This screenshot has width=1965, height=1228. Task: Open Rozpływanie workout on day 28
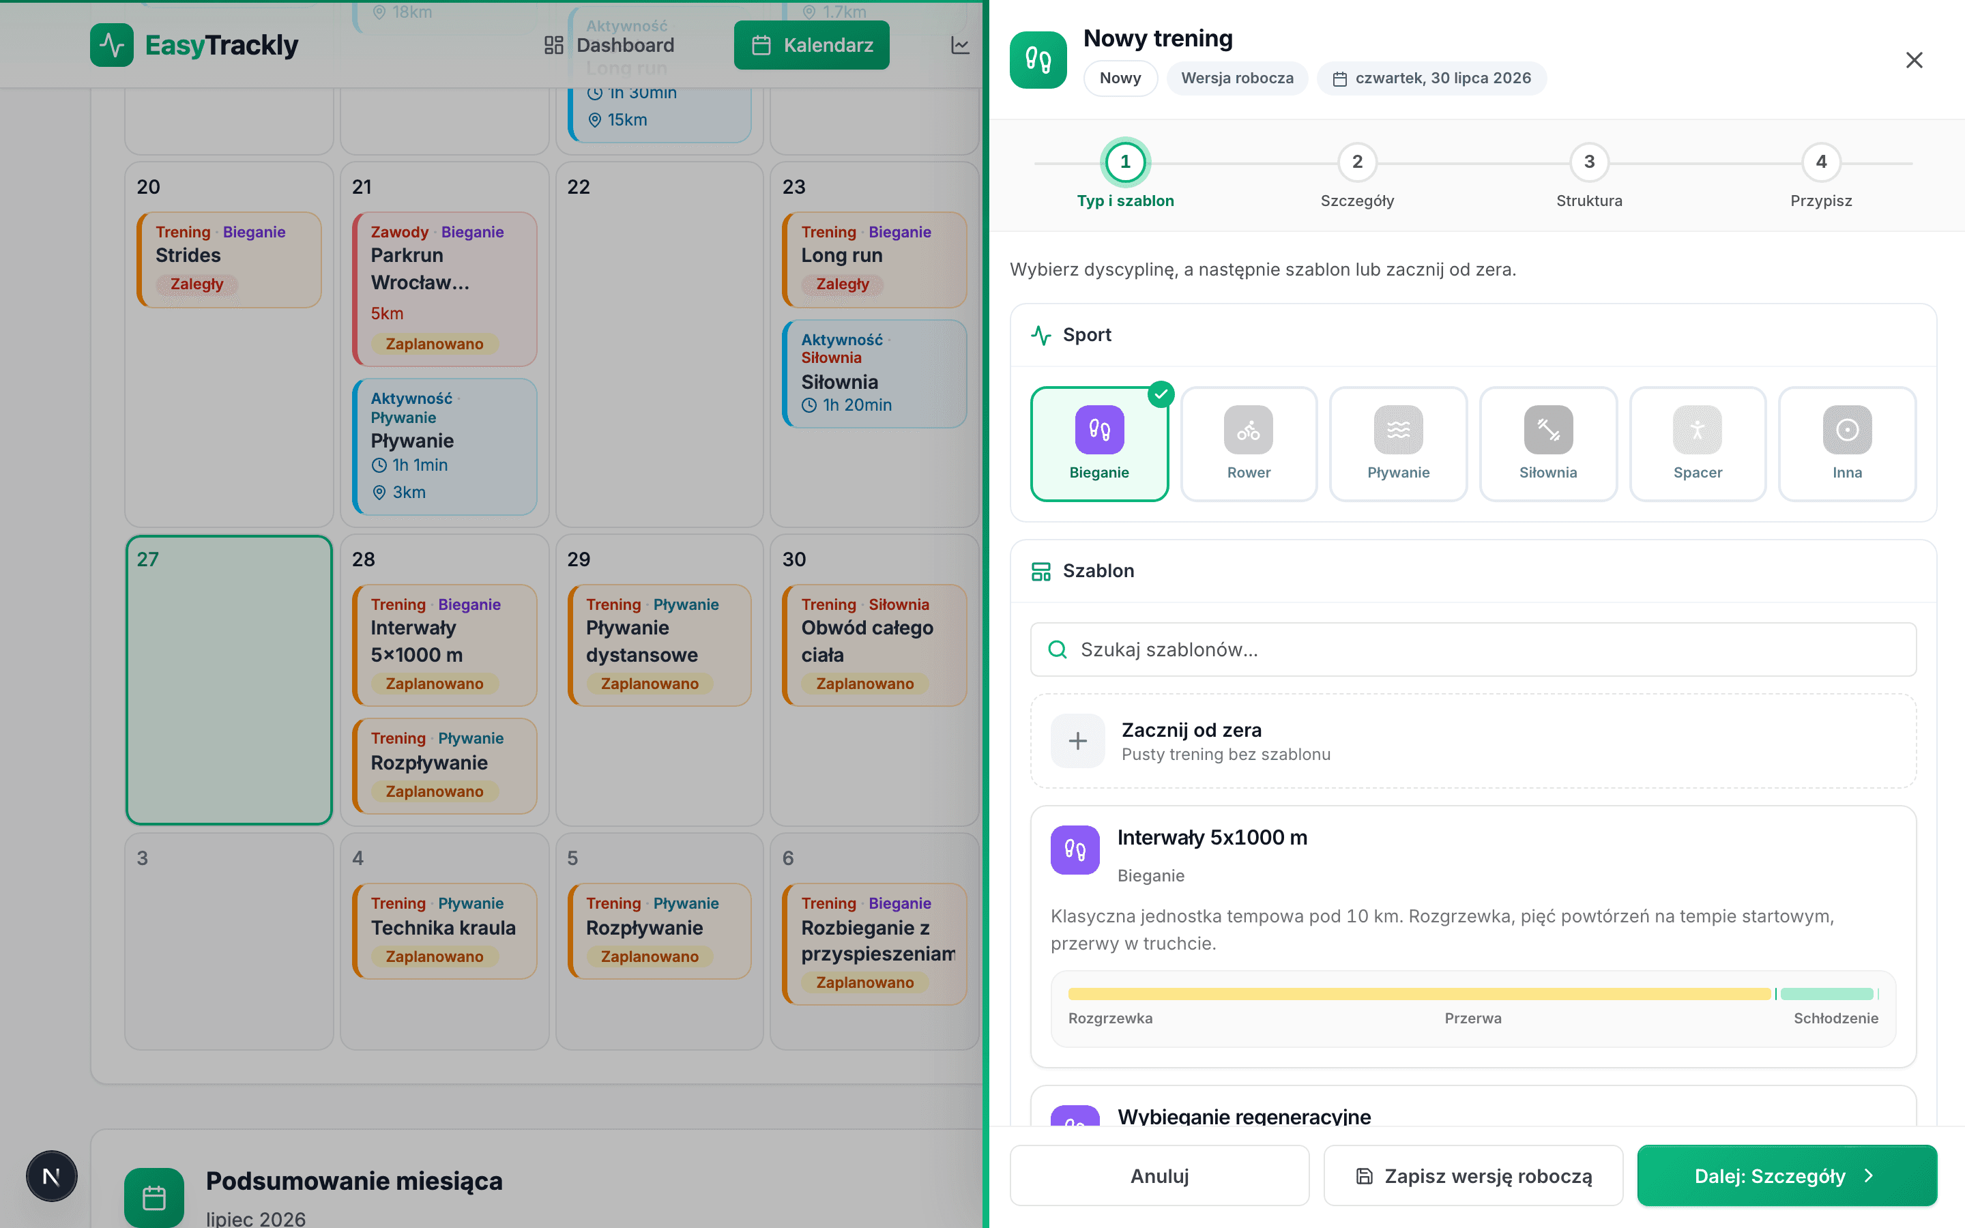444,766
